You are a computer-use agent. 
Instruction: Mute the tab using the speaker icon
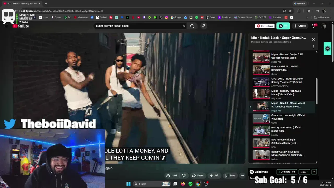pos(35,4)
